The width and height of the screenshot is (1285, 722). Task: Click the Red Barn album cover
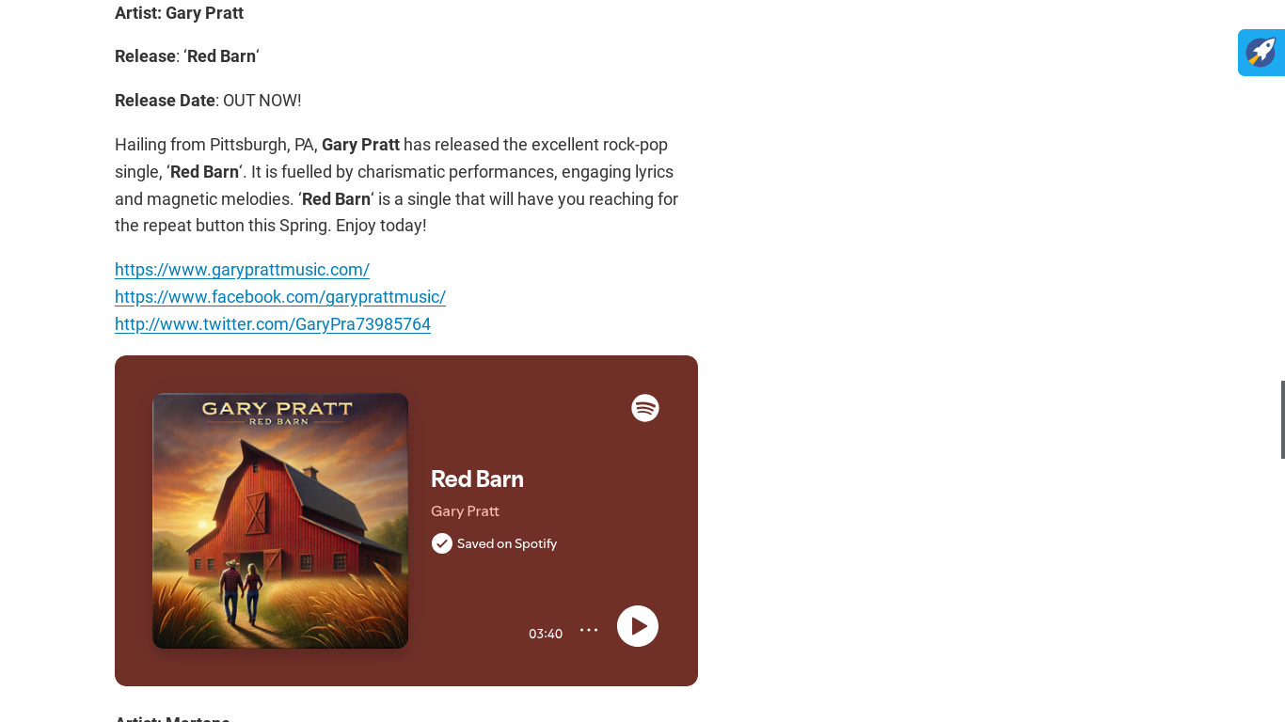(280, 521)
